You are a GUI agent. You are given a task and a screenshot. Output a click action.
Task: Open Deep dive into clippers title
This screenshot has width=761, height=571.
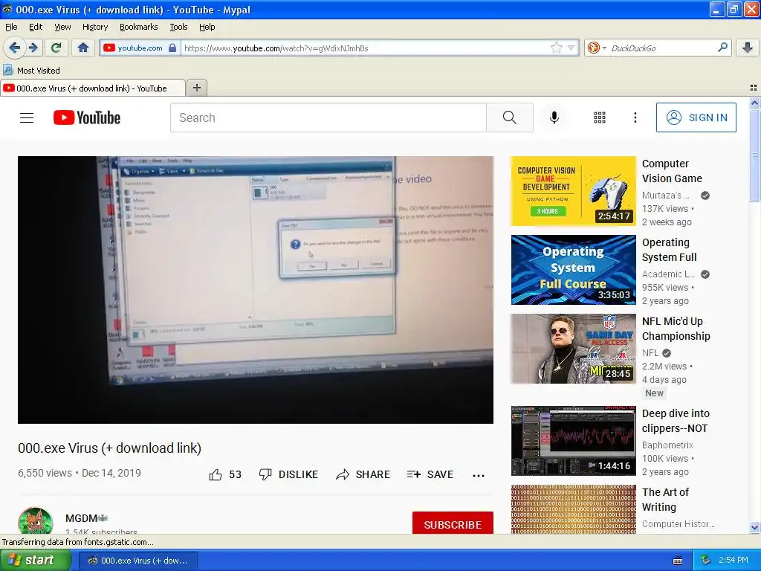pyautogui.click(x=676, y=421)
